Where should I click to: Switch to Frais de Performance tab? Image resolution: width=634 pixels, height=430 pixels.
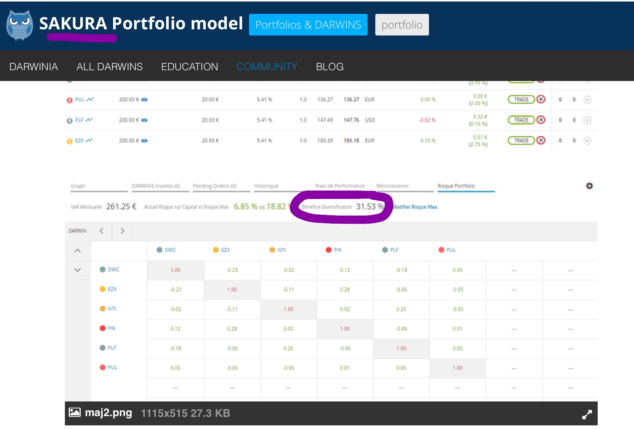(x=340, y=186)
